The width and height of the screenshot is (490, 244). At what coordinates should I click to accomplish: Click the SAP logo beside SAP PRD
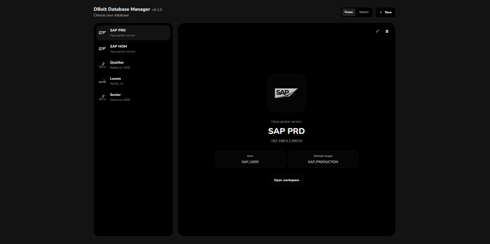102,33
